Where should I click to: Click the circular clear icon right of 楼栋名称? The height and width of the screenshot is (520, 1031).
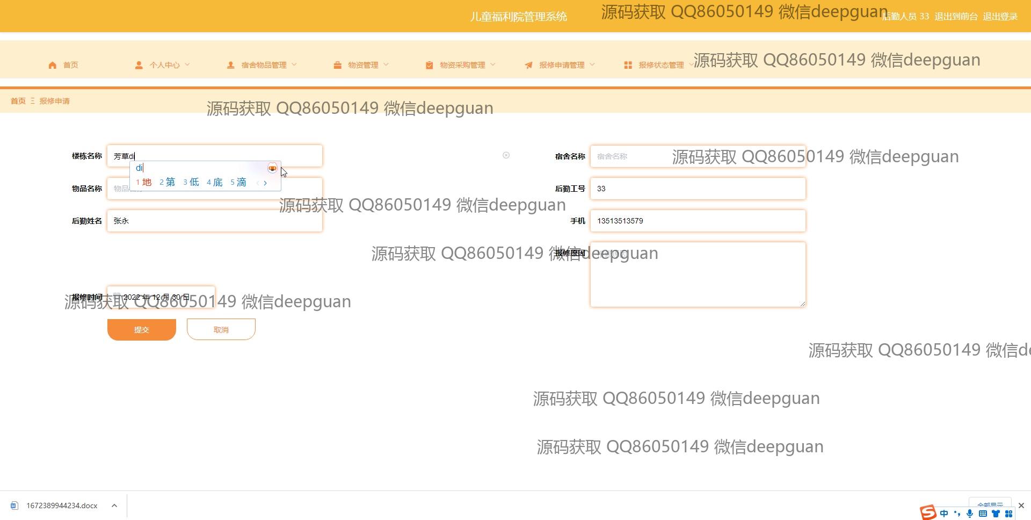506,155
